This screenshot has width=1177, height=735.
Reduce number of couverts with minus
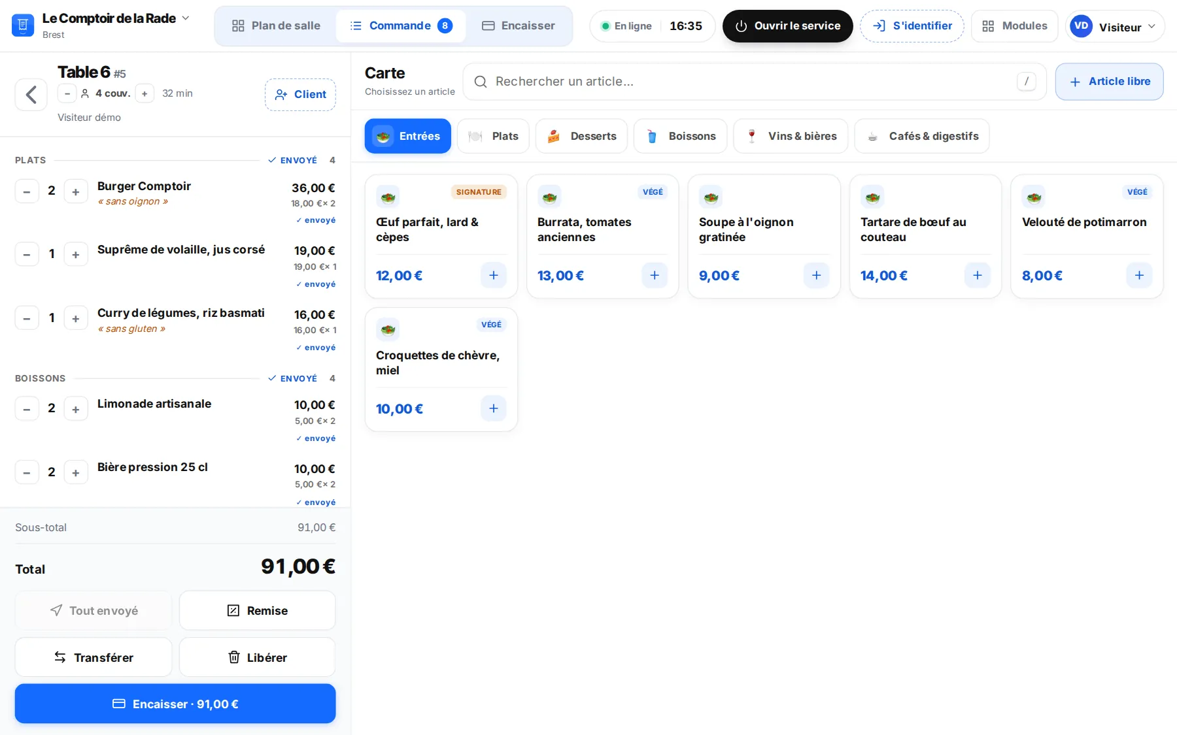coord(67,93)
